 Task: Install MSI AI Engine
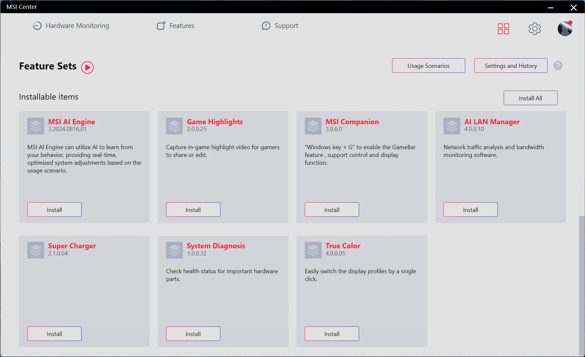coord(55,209)
